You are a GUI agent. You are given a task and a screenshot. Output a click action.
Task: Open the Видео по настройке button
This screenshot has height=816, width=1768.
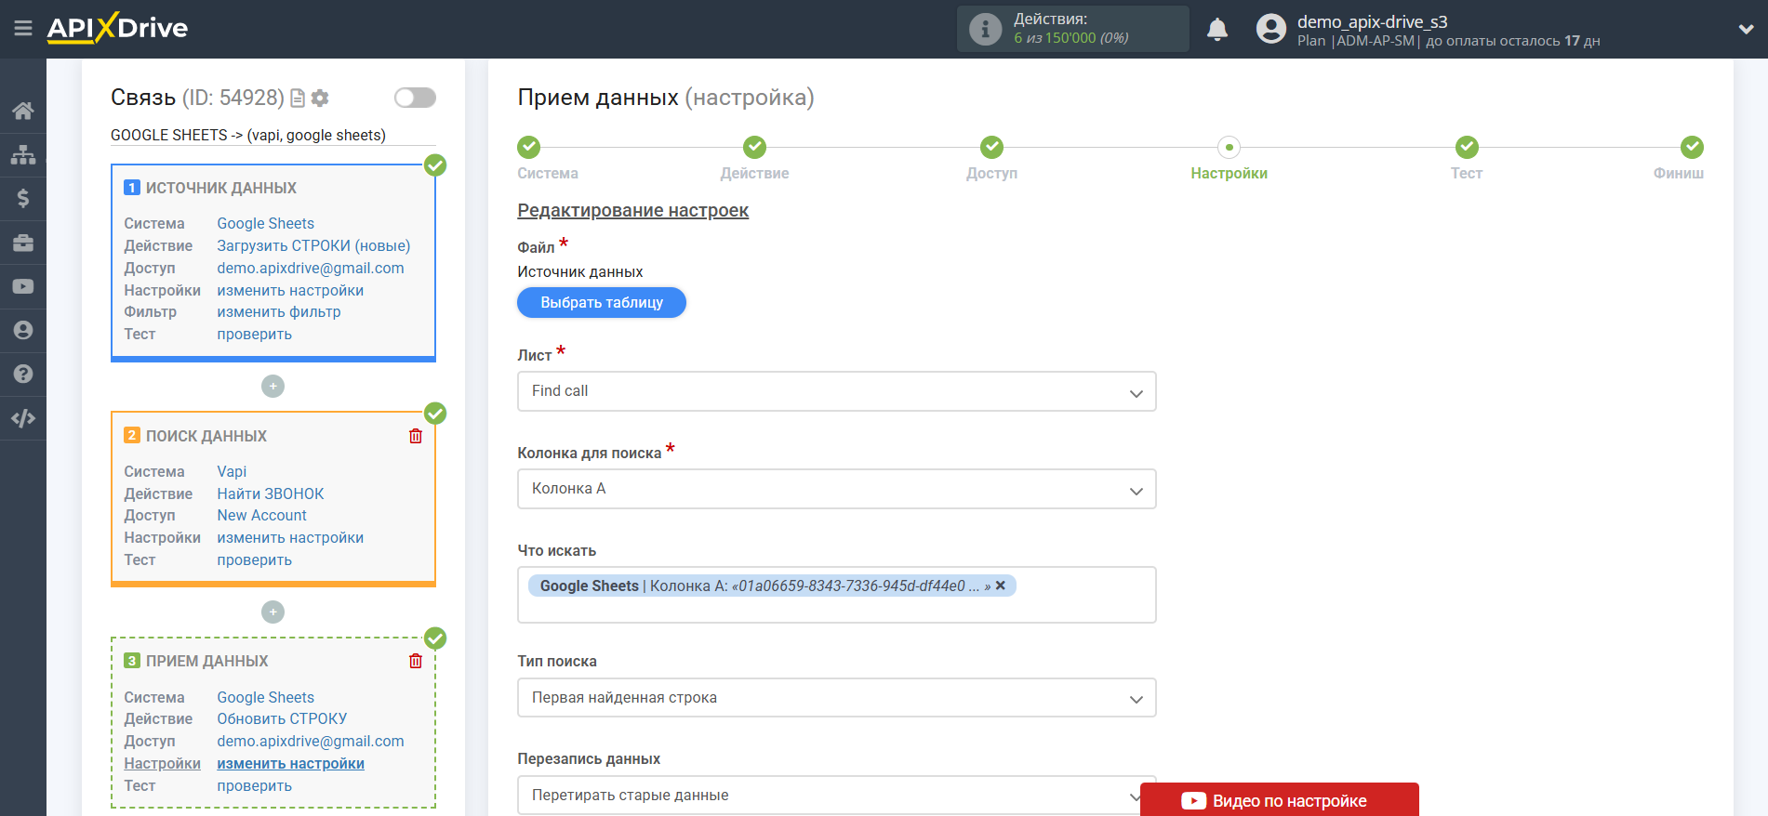click(x=1279, y=800)
